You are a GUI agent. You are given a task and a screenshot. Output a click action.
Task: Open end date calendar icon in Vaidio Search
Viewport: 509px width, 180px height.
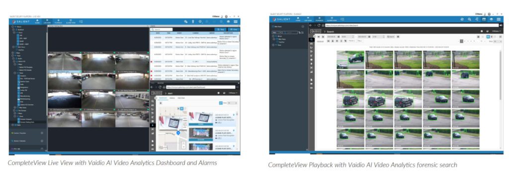tap(369, 37)
